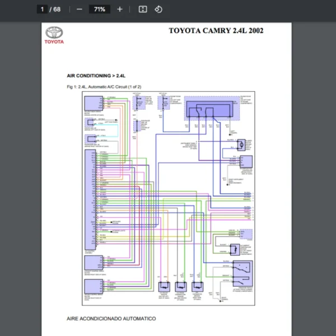The width and height of the screenshot is (336, 336).
Task: Rotate the document counterclockwise
Action: [158, 10]
